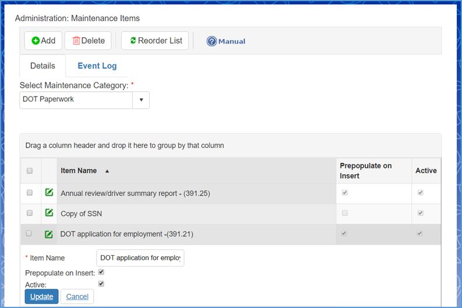
Task: Select the Copy of SSN row checkbox
Action: coord(30,213)
